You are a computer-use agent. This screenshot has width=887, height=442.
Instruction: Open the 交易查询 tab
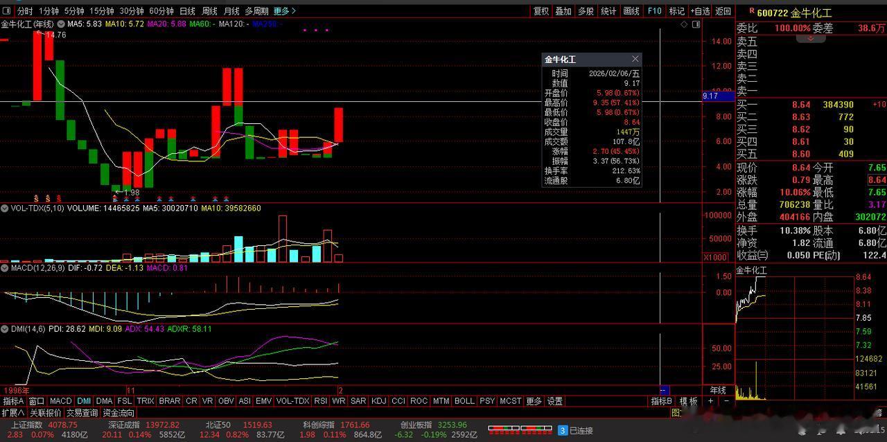[82, 413]
